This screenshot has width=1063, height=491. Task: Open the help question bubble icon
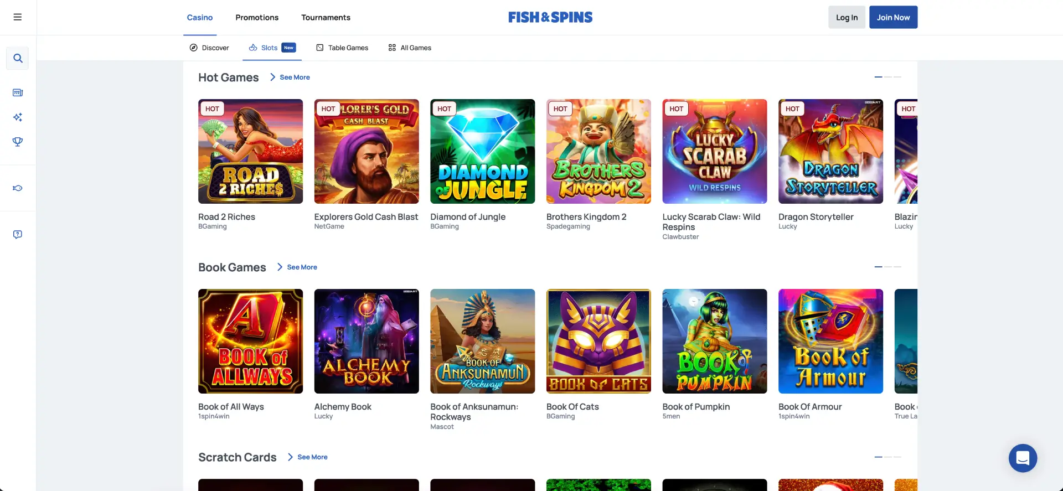[18, 235]
